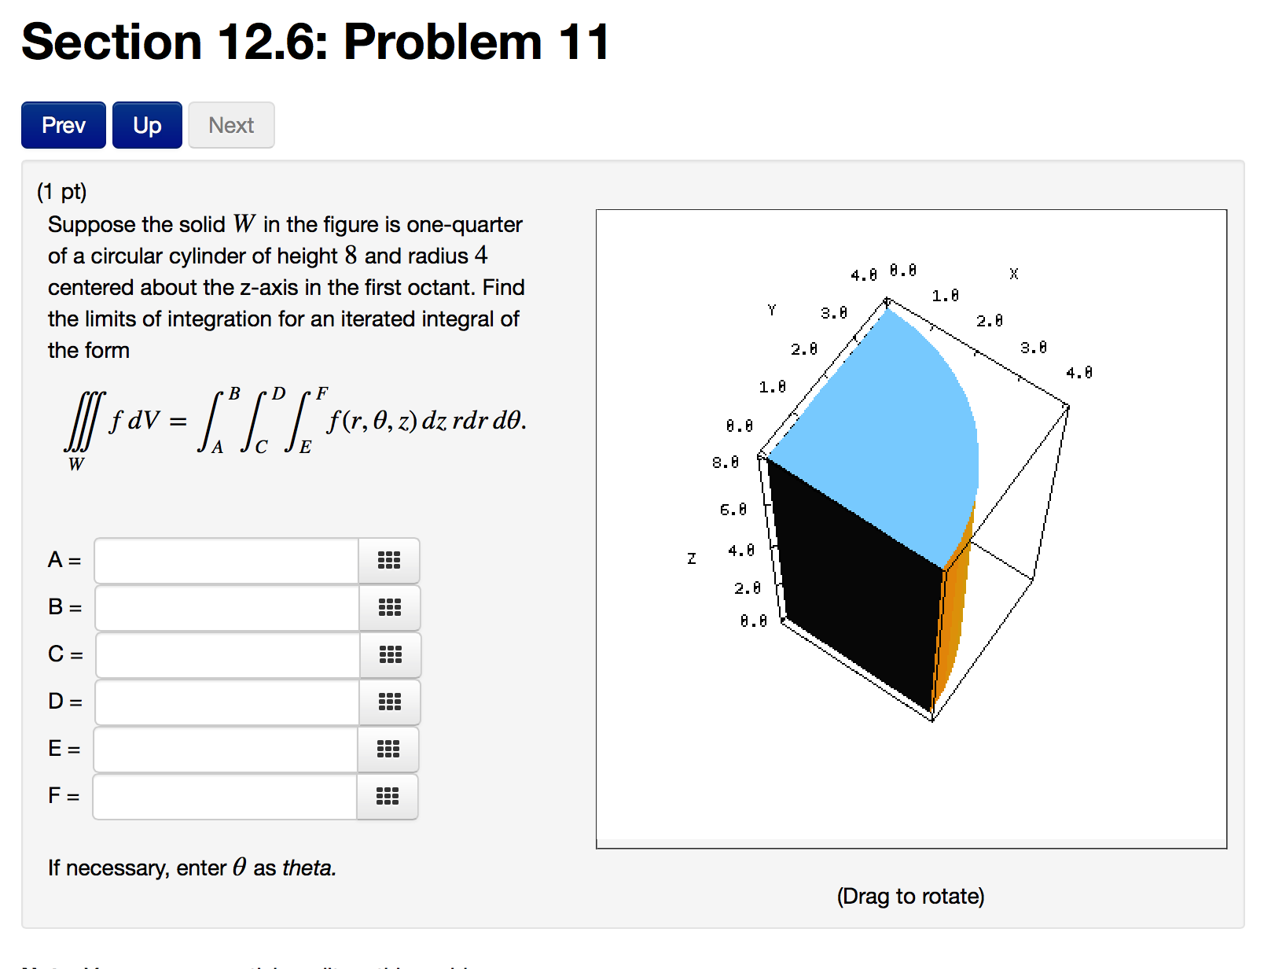This screenshot has height=969, width=1275.
Task: Select the answer input field for A
Action: (x=226, y=561)
